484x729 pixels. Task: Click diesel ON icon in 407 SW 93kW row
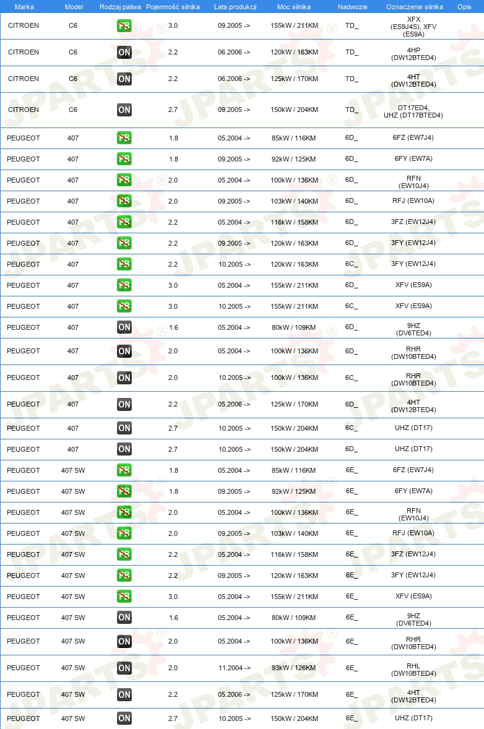[x=124, y=668]
